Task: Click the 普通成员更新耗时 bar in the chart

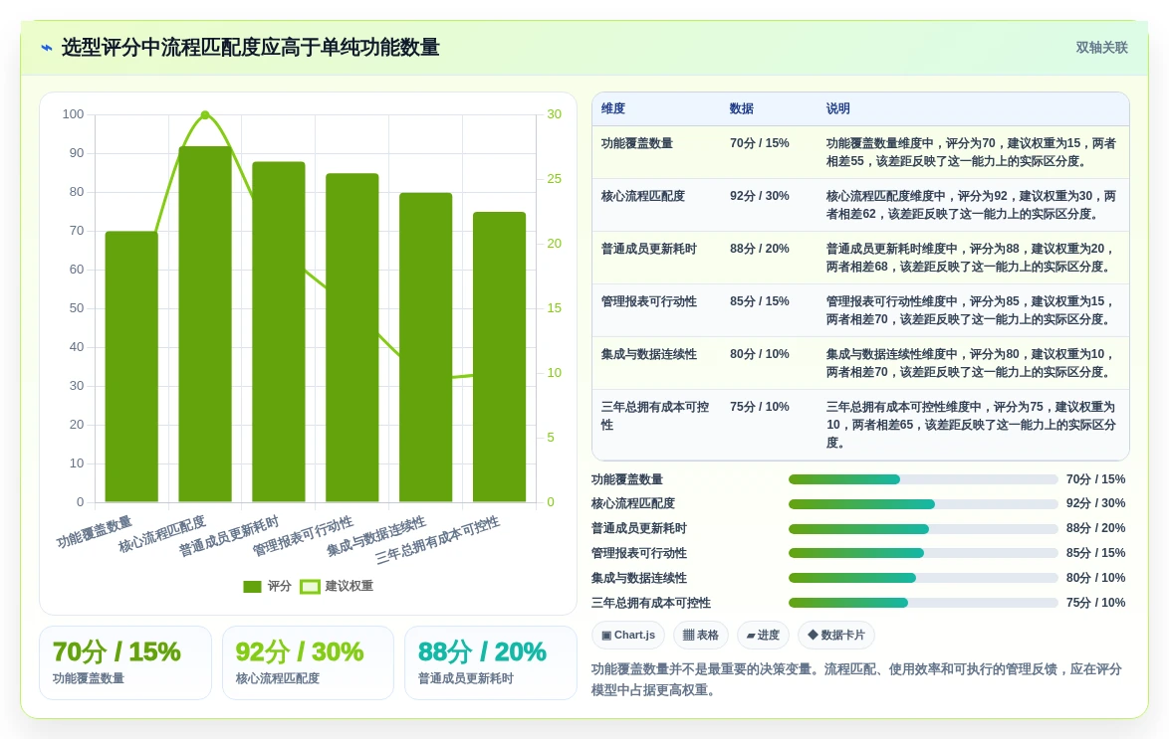Action: pyautogui.click(x=279, y=331)
